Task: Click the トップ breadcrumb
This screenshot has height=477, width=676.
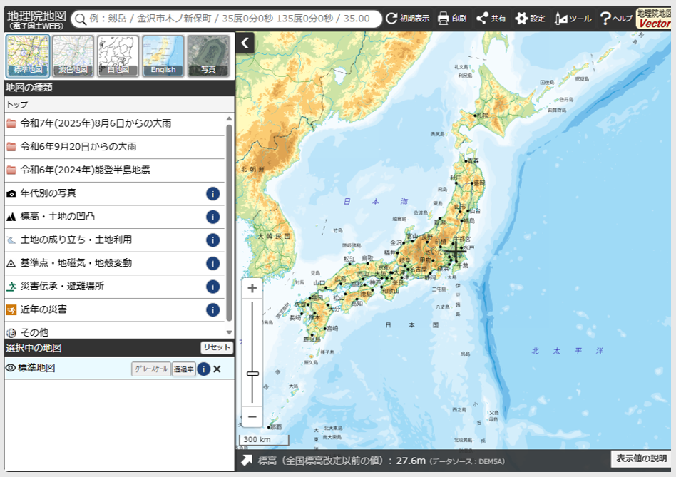Action: pyautogui.click(x=17, y=104)
